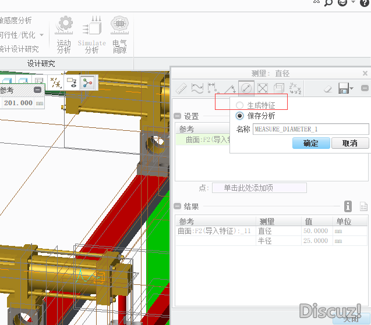Select the volume measure icon
The height and width of the screenshot is (325, 371).
pyautogui.click(x=279, y=88)
